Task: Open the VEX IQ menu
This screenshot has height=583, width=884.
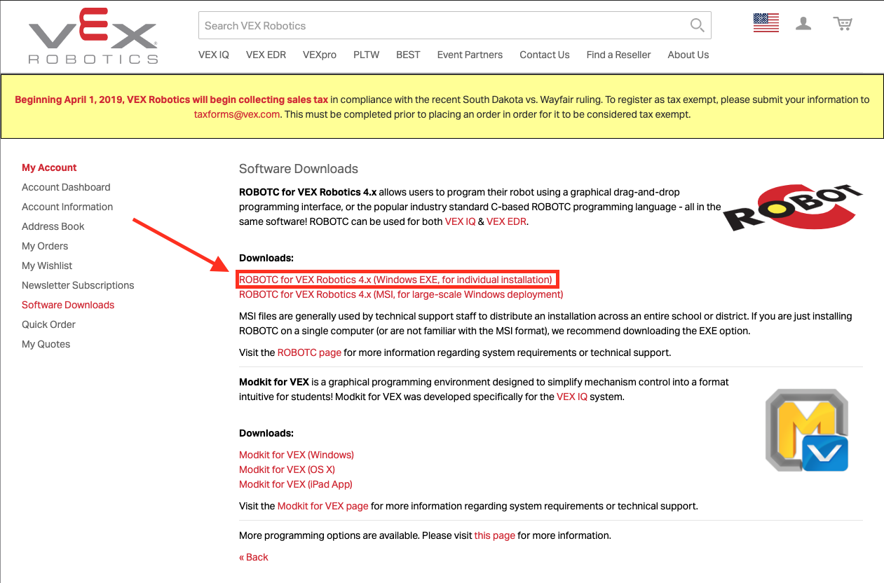Action: tap(214, 55)
